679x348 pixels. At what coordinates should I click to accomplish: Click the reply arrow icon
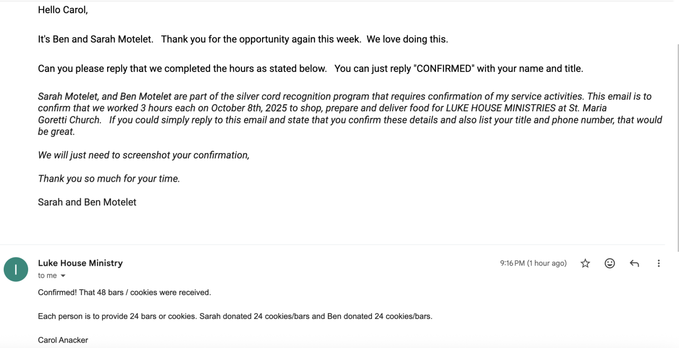pos(634,263)
